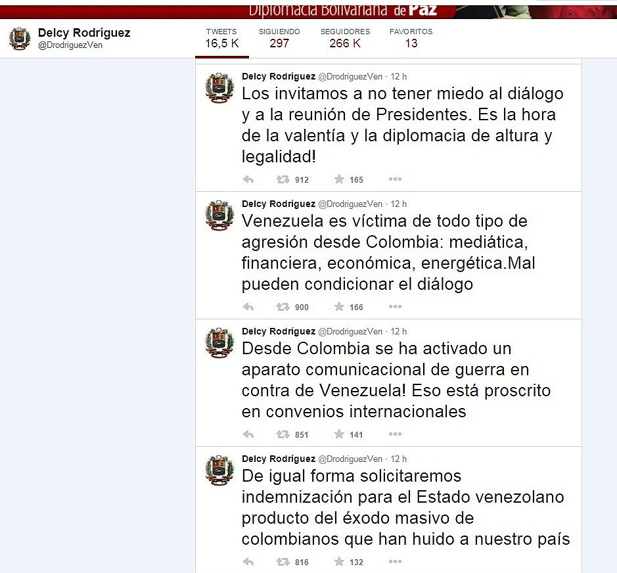Open the Tweets tab showing 16,5 K

(222, 38)
